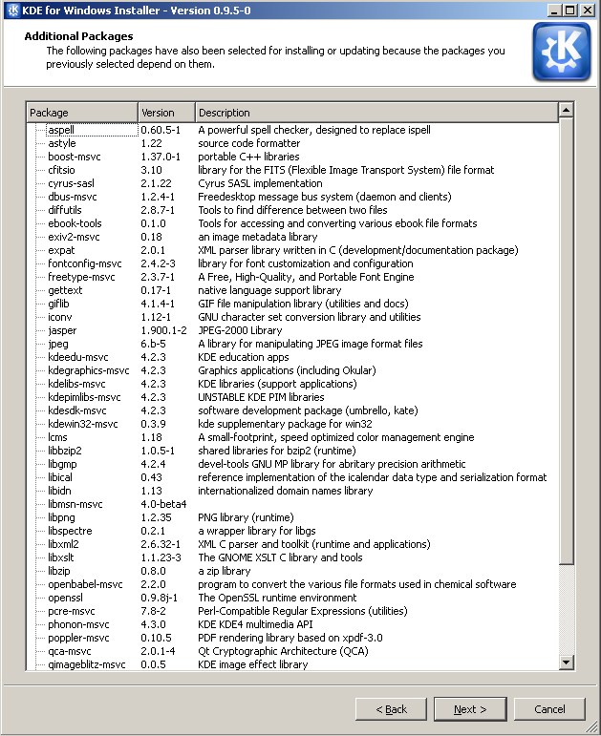Select the openssl package row
This screenshot has width=601, height=736.
[x=66, y=598]
